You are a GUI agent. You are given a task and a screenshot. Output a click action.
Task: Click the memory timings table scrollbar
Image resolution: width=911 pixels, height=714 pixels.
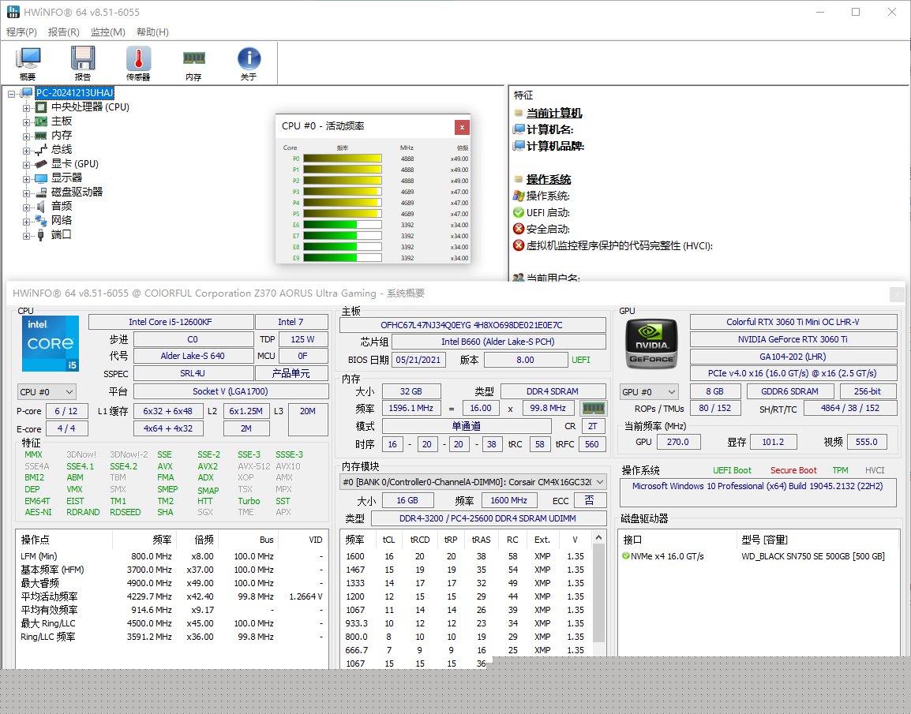click(598, 593)
